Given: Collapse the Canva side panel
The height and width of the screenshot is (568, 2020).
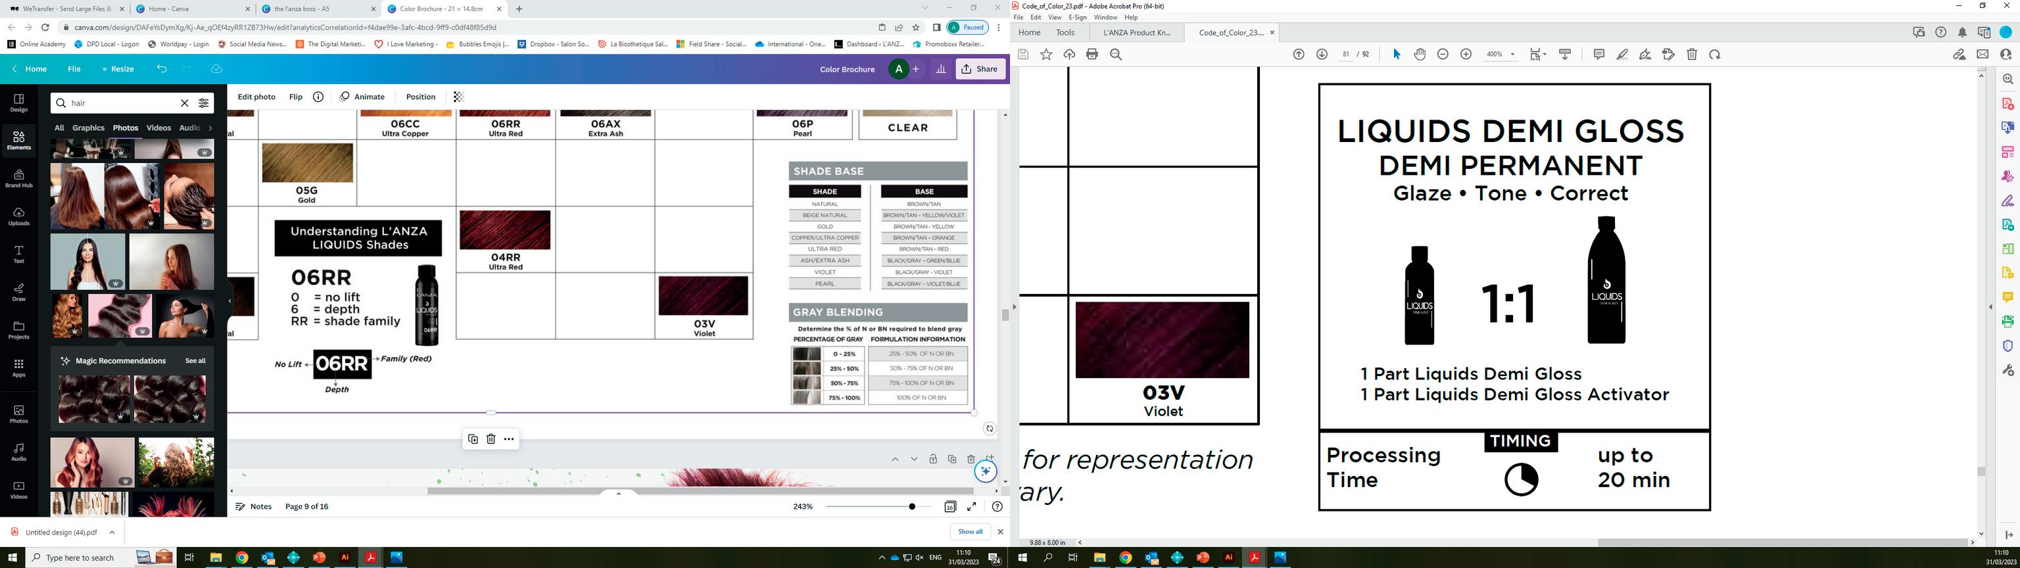Looking at the screenshot, I should 229,300.
